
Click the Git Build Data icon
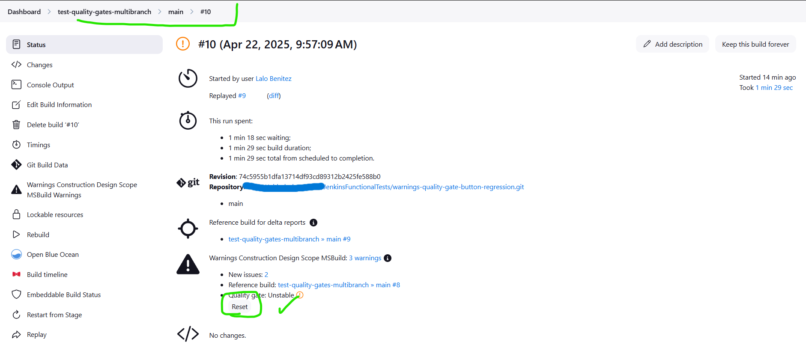16,165
